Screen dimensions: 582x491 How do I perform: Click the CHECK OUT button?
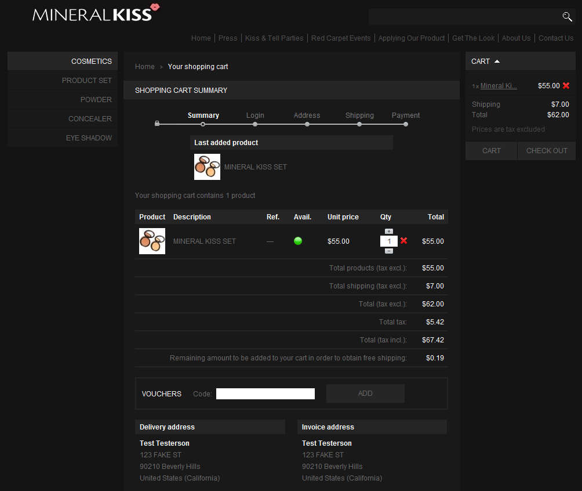[547, 150]
